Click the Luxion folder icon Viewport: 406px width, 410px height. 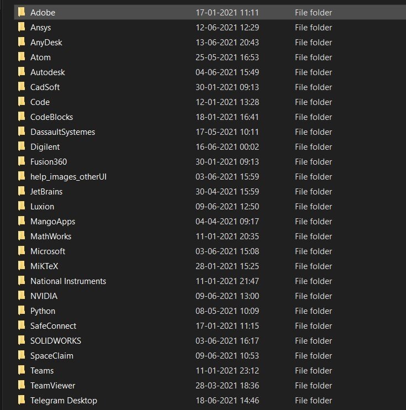pos(22,206)
